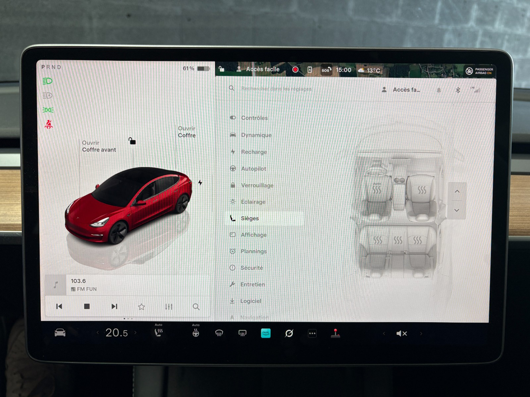530x397 pixels.
Task: Click the charging bolt icon beside car
Action: tap(200, 183)
